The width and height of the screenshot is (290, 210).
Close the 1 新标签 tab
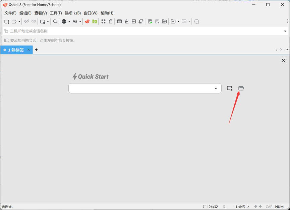29,50
